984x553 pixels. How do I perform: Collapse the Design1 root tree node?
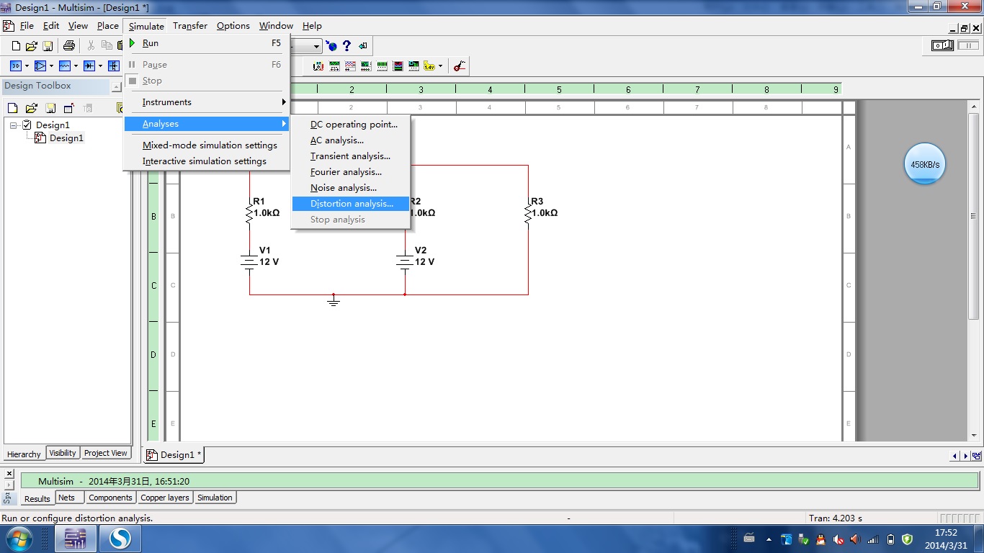14,125
